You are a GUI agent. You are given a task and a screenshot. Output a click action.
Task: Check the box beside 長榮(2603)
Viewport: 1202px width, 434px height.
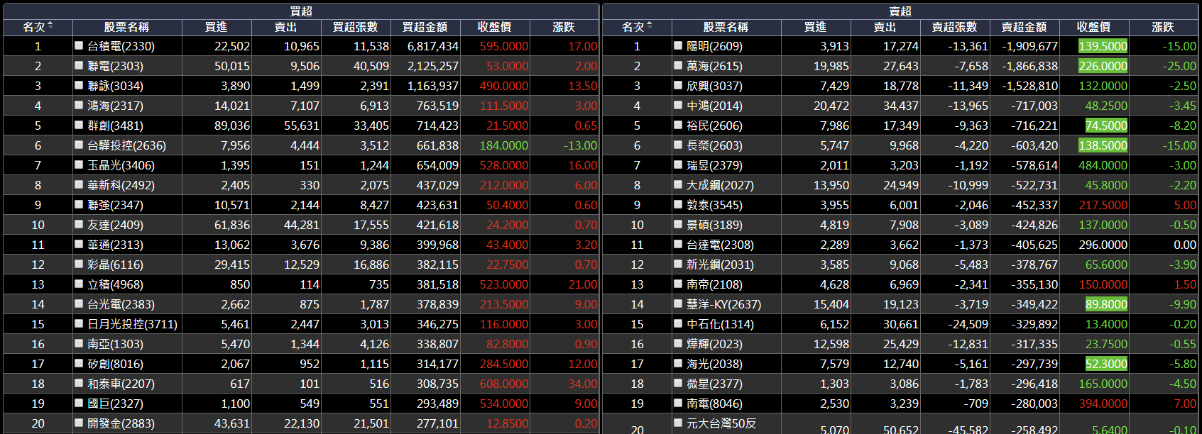678,145
